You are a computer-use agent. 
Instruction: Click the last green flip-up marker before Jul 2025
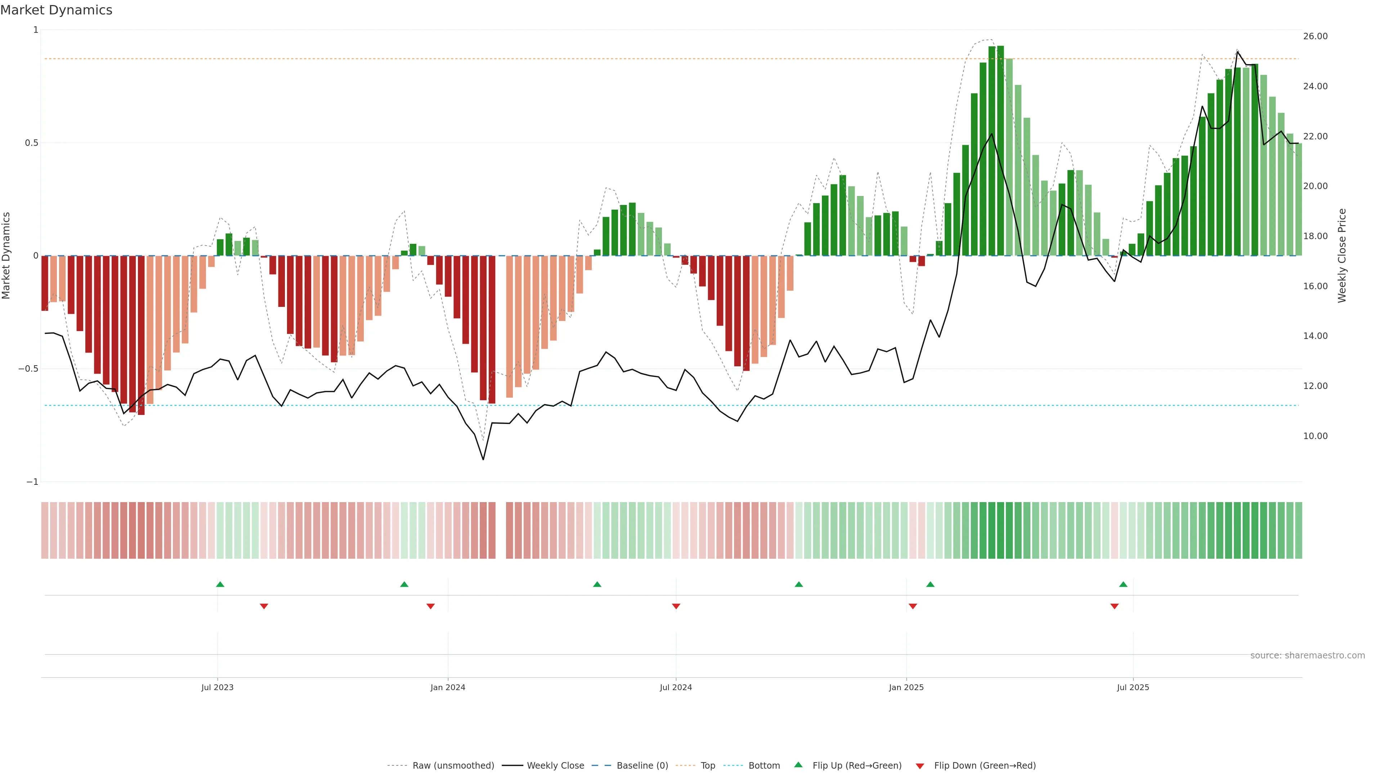tap(1123, 584)
